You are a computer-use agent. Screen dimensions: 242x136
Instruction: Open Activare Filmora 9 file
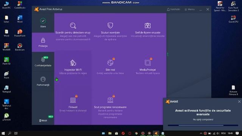coord(233,90)
